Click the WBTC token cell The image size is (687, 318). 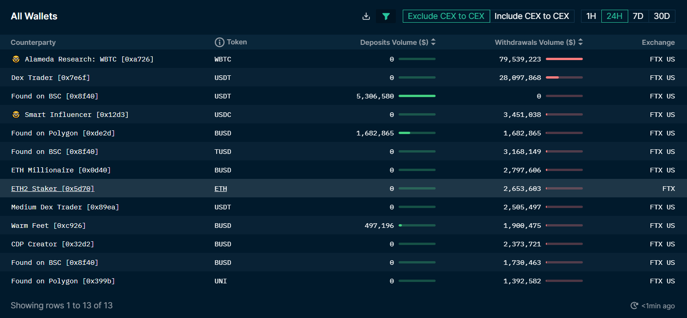(x=223, y=59)
